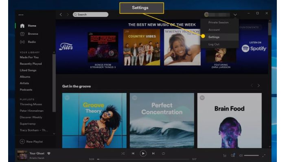
Task: Open Made For You library
Action: 29,58
